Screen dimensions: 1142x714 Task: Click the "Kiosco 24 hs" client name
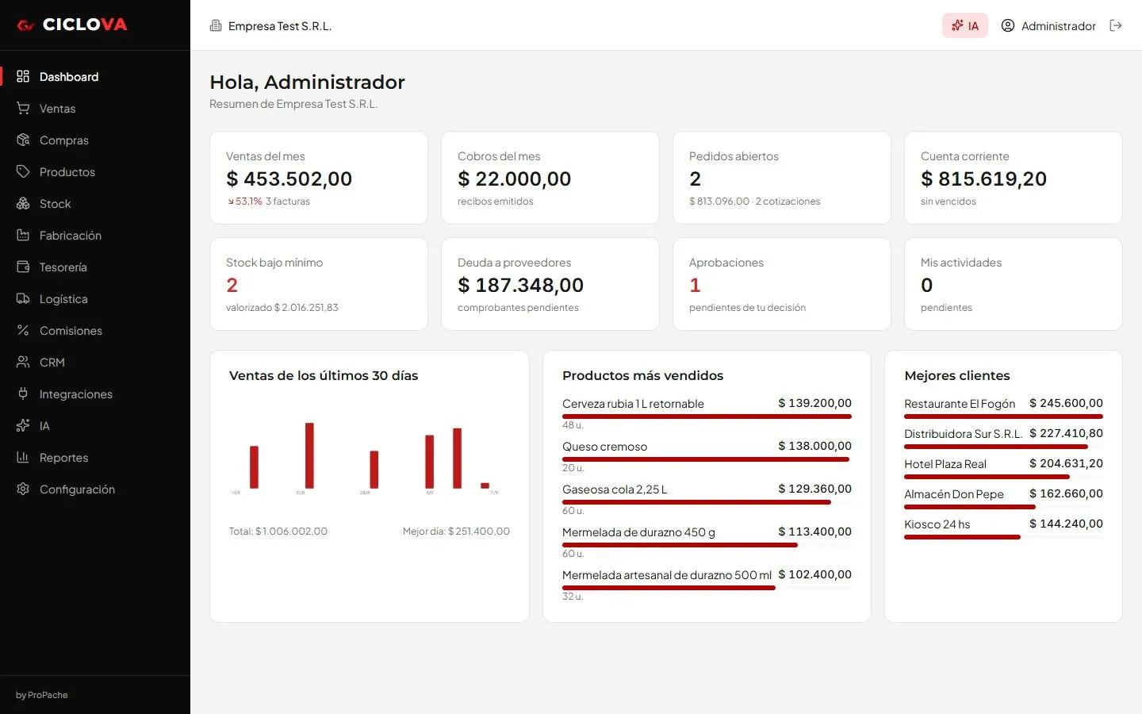click(937, 524)
